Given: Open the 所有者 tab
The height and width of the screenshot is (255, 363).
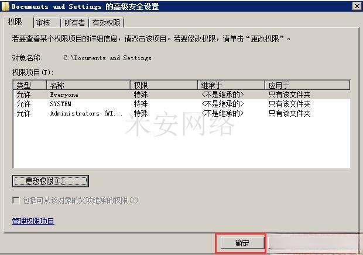Looking at the screenshot, I should (x=74, y=23).
